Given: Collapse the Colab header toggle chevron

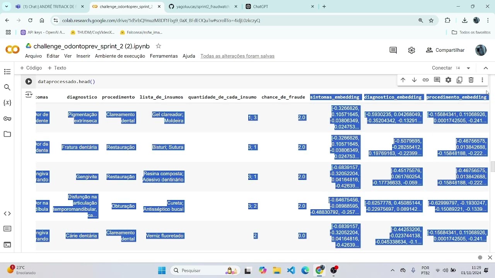Looking at the screenshot, I should [x=486, y=68].
